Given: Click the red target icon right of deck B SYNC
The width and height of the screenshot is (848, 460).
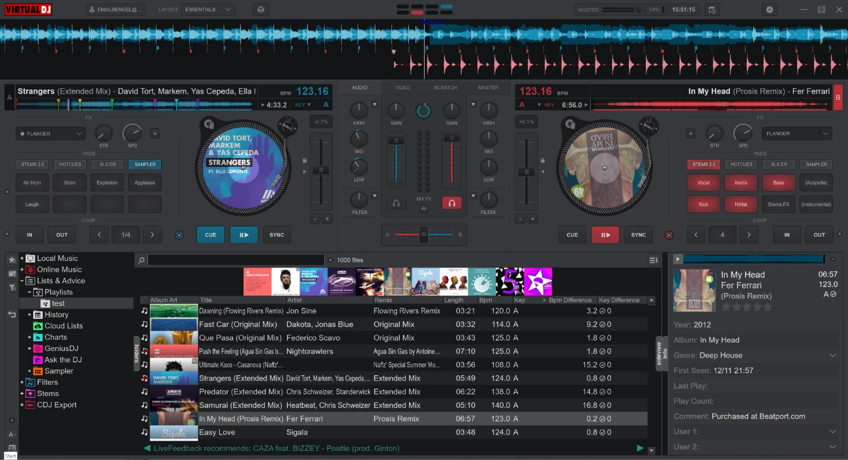Looking at the screenshot, I should (x=669, y=235).
